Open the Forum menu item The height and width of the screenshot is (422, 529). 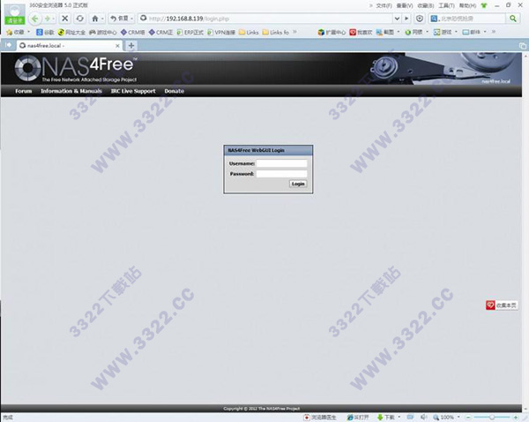coord(23,91)
